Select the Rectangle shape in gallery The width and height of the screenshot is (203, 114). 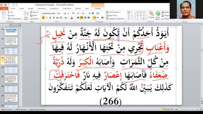point(138,13)
